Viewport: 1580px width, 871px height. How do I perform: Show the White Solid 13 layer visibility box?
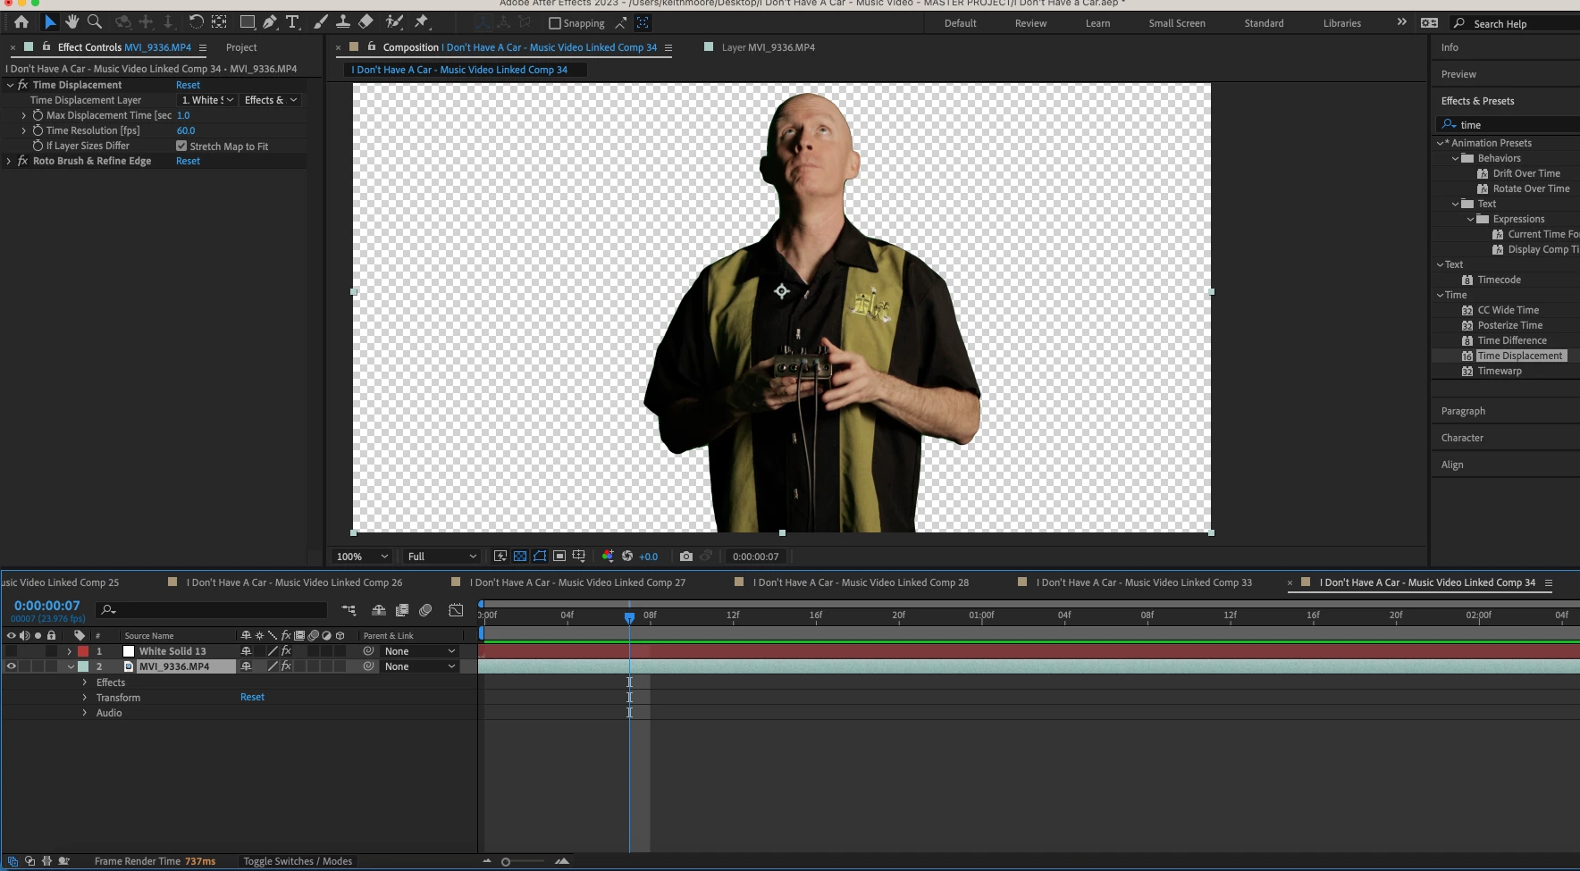click(x=12, y=651)
